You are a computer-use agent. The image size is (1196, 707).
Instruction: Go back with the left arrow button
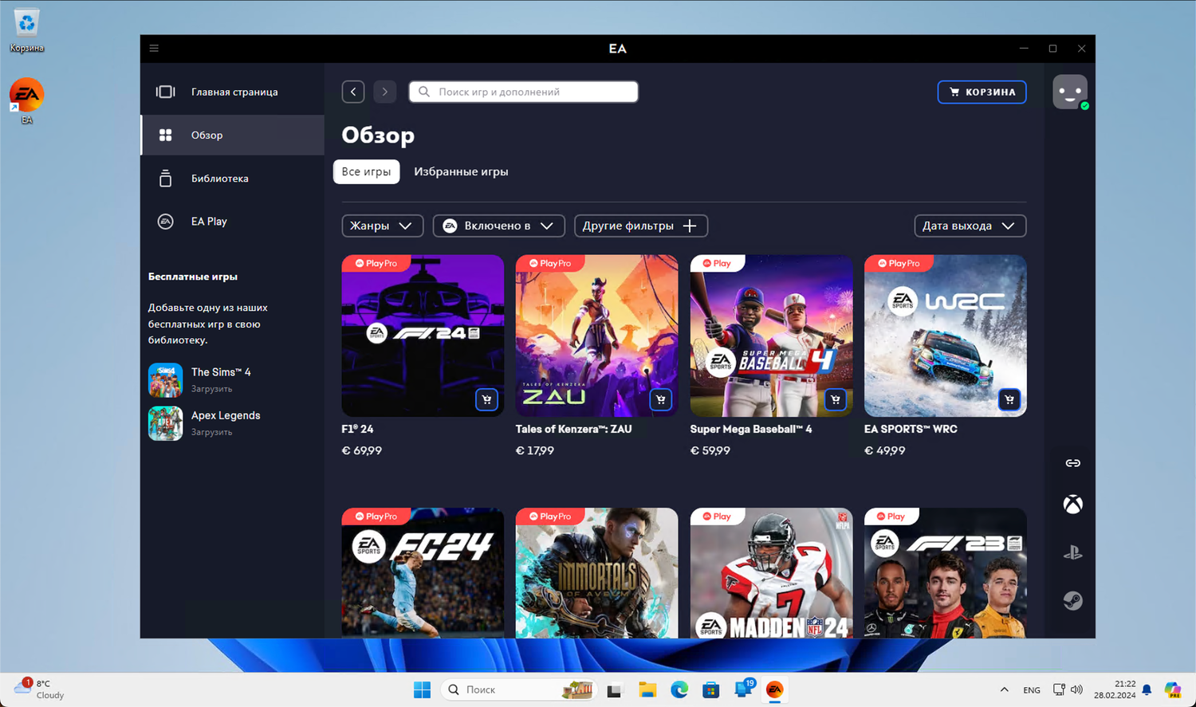(x=353, y=92)
